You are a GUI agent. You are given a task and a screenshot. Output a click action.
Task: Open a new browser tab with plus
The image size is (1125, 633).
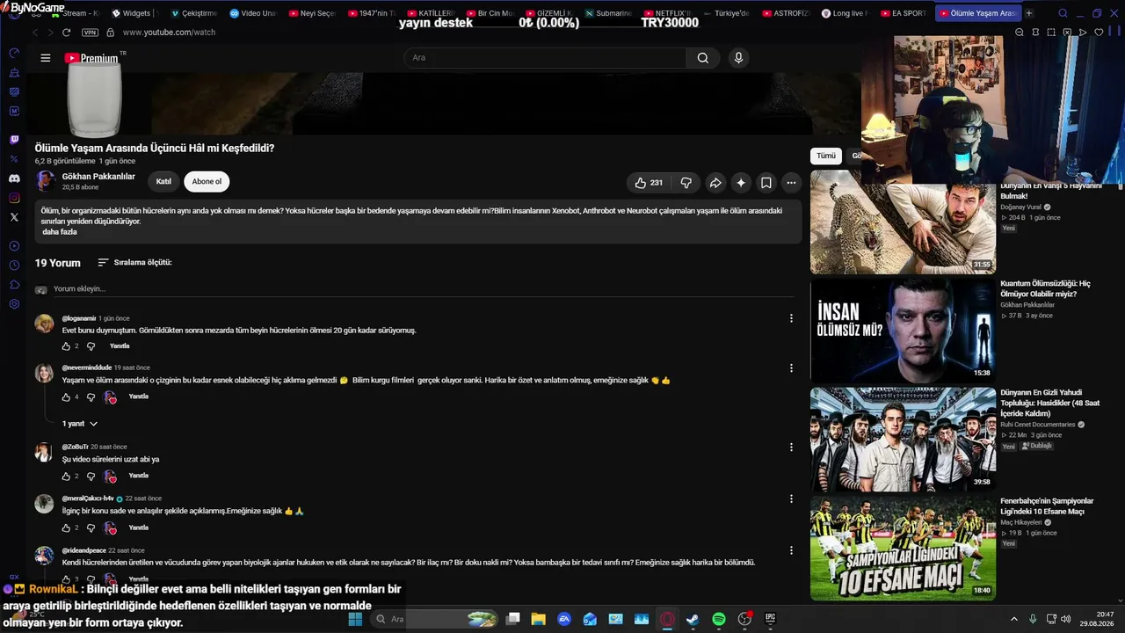pos(1029,13)
